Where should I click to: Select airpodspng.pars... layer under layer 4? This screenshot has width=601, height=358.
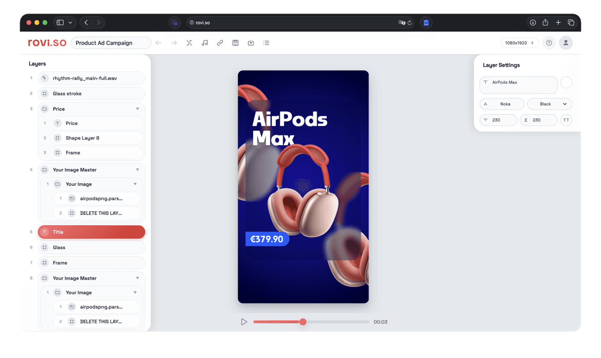97,199
